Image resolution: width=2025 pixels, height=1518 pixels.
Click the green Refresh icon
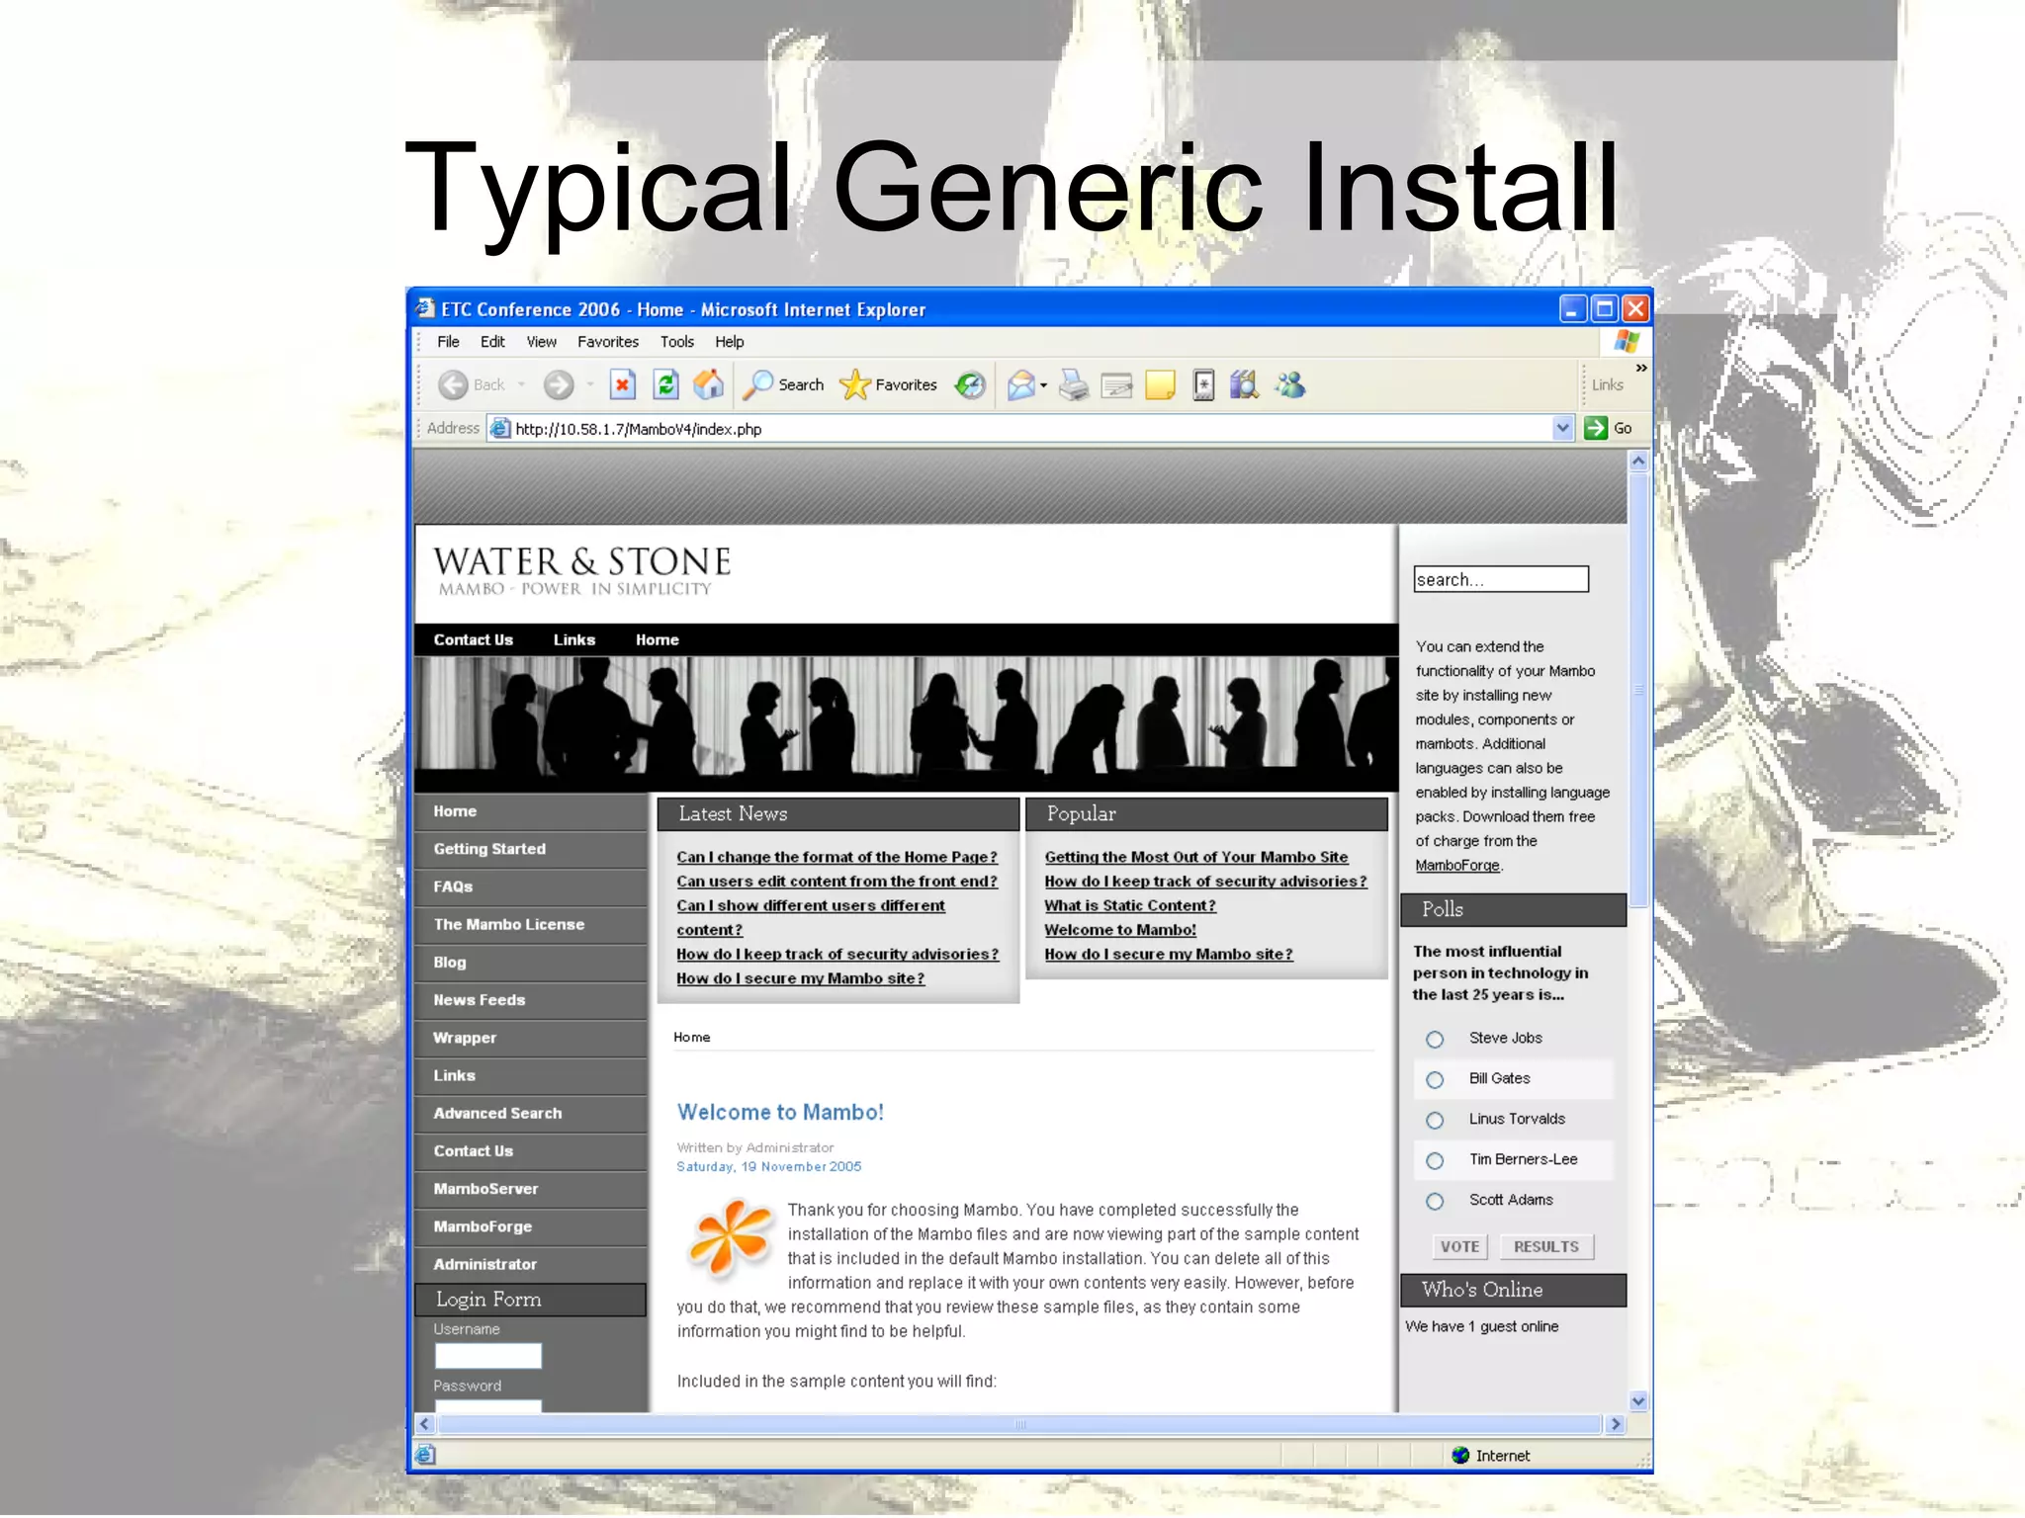(665, 385)
